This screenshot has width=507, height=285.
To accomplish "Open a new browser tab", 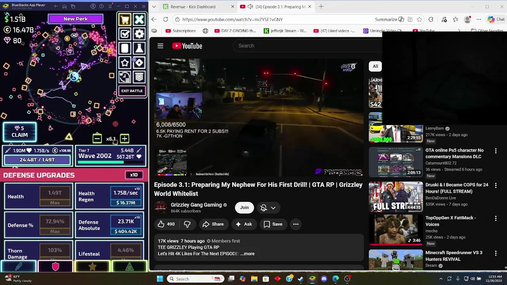I will (321, 6).
